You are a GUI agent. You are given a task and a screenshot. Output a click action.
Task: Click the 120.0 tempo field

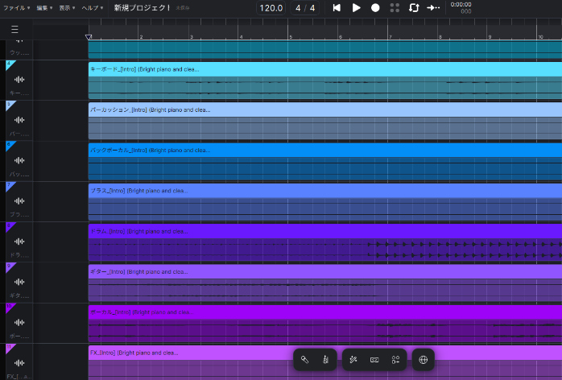(271, 8)
